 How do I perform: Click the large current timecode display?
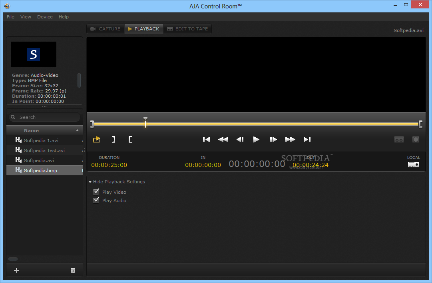(257, 164)
